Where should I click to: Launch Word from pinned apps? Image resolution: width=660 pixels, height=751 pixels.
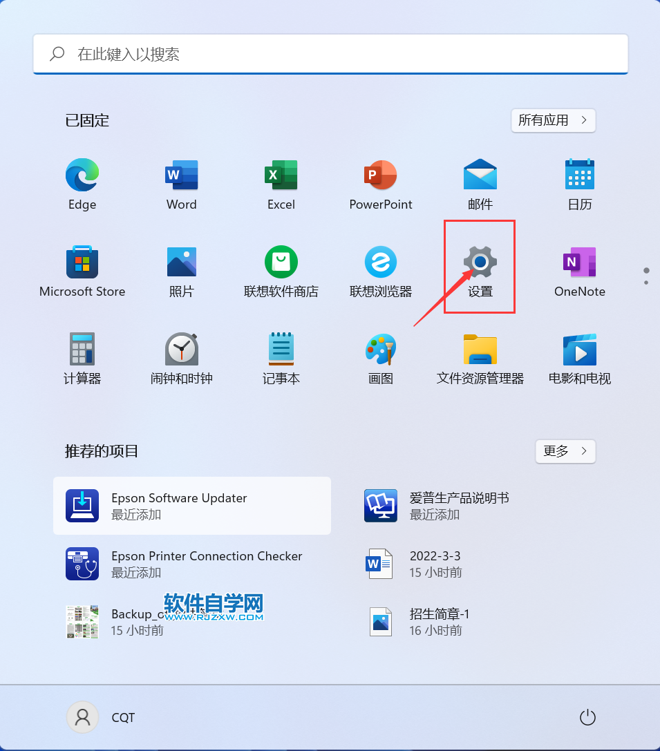click(182, 184)
